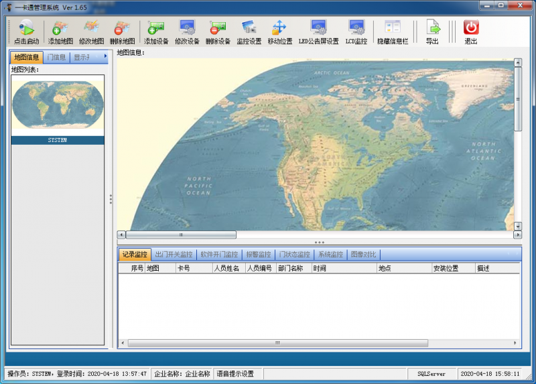
Task: Close the 一卡通管理系统 window
Action: point(520,5)
